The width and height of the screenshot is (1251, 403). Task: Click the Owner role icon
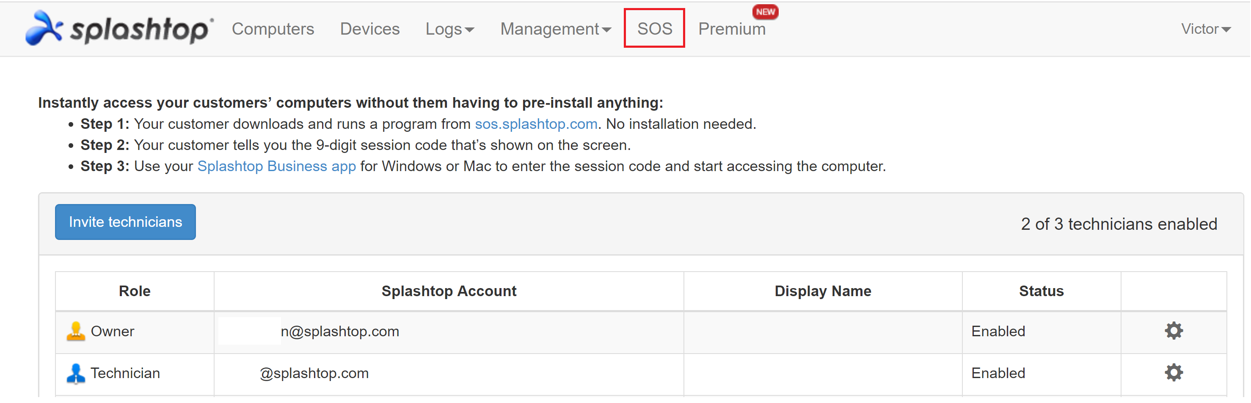click(x=76, y=332)
